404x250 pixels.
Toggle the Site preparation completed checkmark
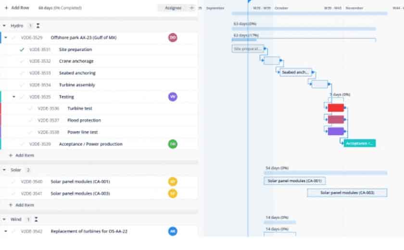22,50
